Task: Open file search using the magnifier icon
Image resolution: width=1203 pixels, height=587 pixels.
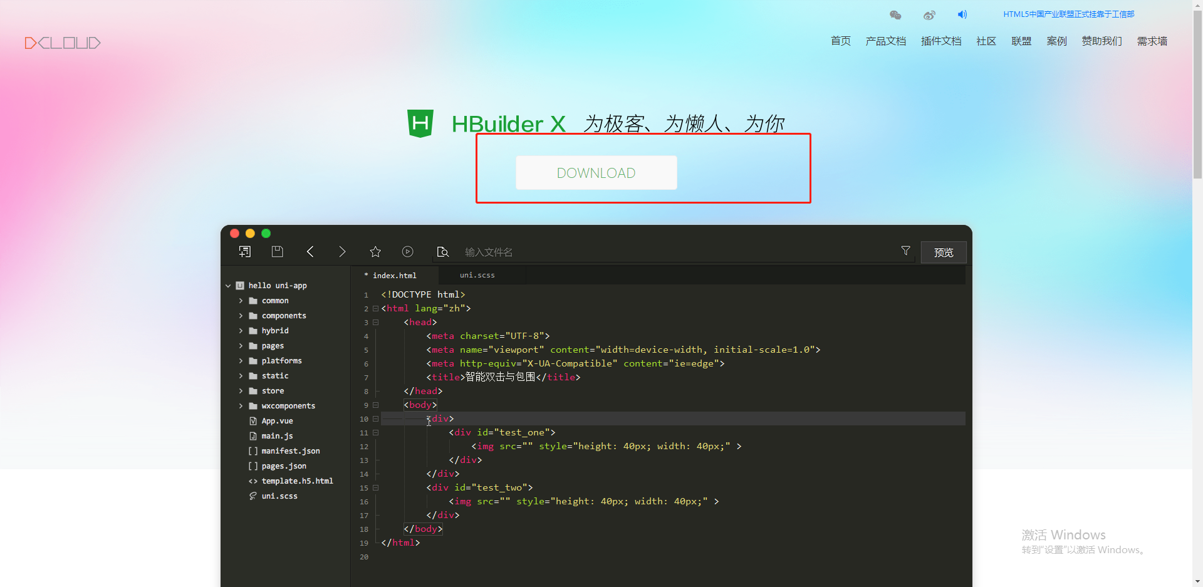Action: [443, 252]
